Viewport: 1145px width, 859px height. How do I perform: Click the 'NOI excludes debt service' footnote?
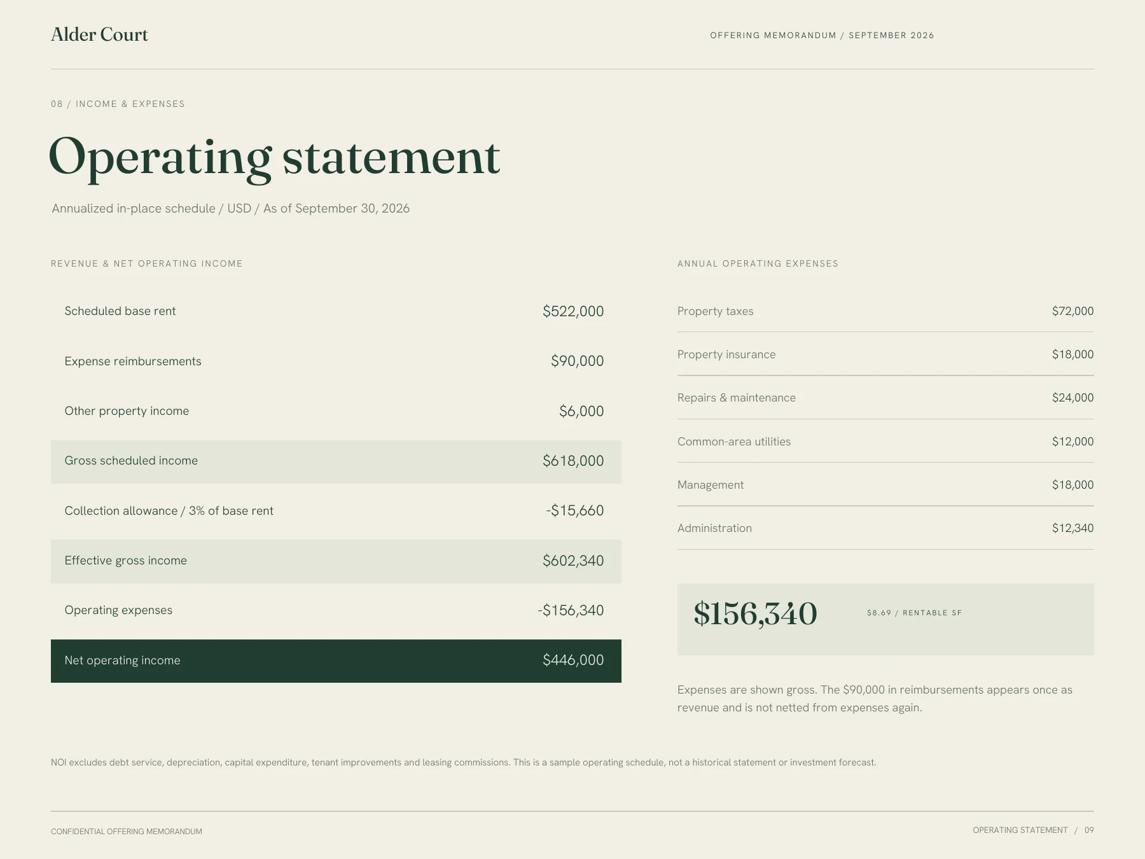pos(464,762)
